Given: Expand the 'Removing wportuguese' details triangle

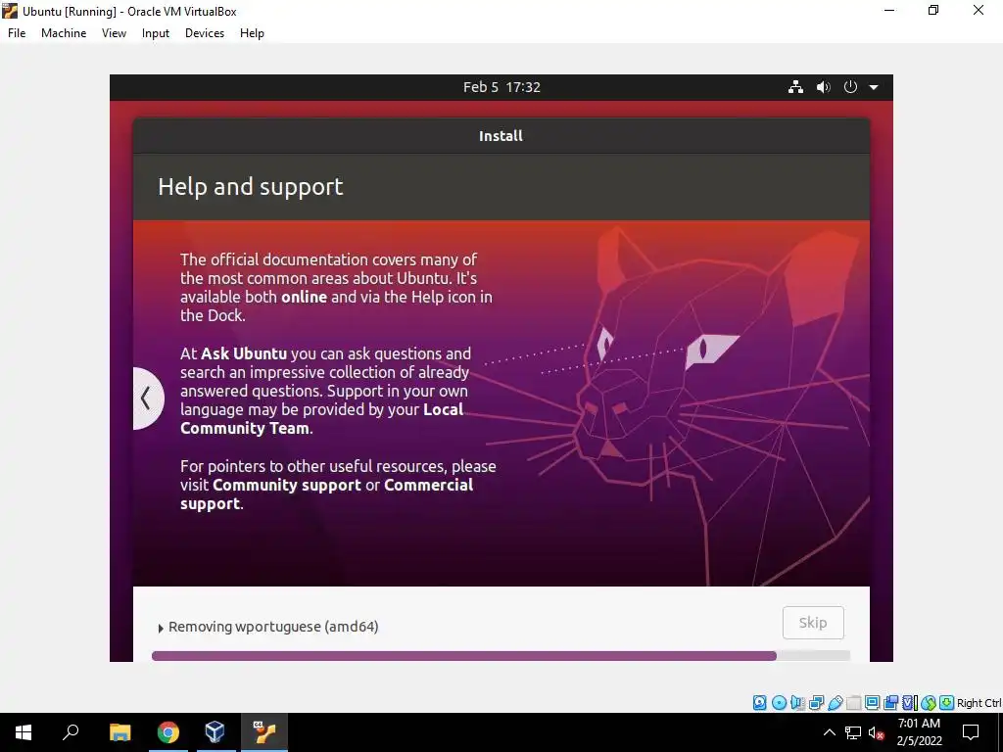Looking at the screenshot, I should [x=161, y=628].
